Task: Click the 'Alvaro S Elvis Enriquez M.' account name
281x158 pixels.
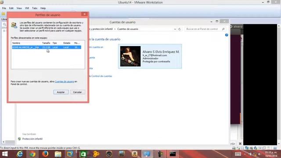Action: (161, 52)
